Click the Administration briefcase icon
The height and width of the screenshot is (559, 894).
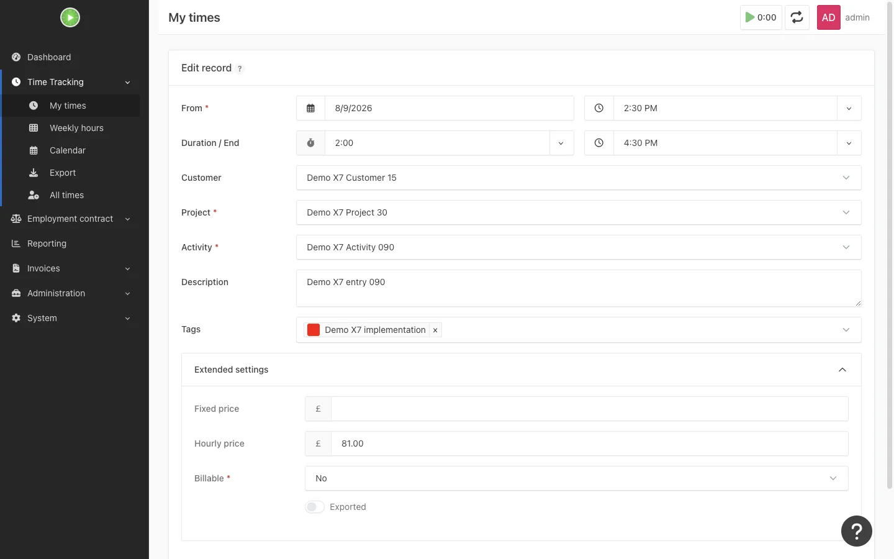[x=16, y=293]
